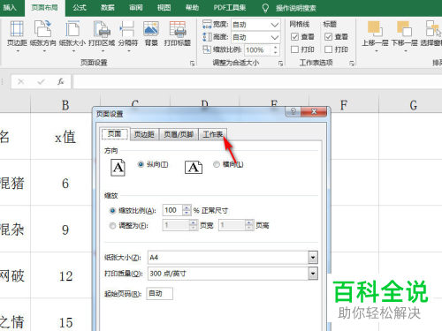Click the 起始页码 input field
442x331 pixels.
click(x=160, y=294)
